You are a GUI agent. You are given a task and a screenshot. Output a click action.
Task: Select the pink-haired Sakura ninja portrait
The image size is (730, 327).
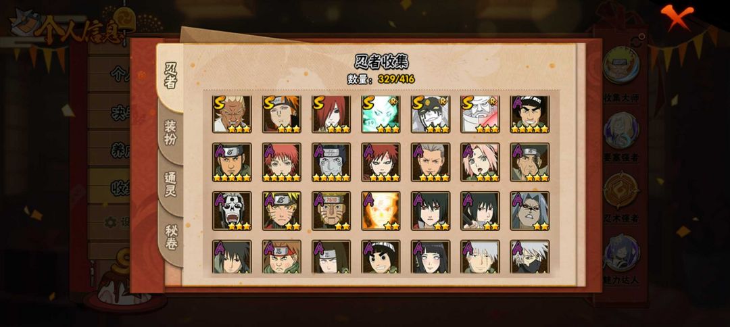coord(480,162)
